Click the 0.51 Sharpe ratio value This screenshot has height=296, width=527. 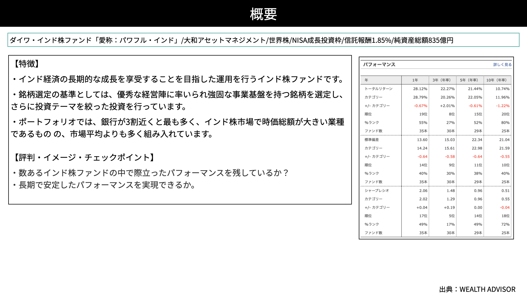click(x=506, y=191)
